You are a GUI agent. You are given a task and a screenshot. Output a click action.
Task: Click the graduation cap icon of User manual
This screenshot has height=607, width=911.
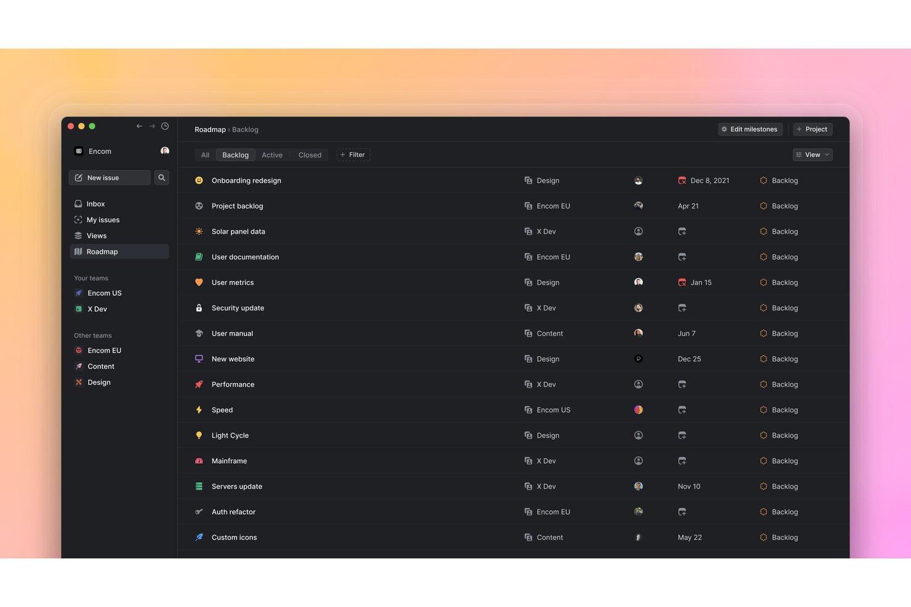(199, 333)
